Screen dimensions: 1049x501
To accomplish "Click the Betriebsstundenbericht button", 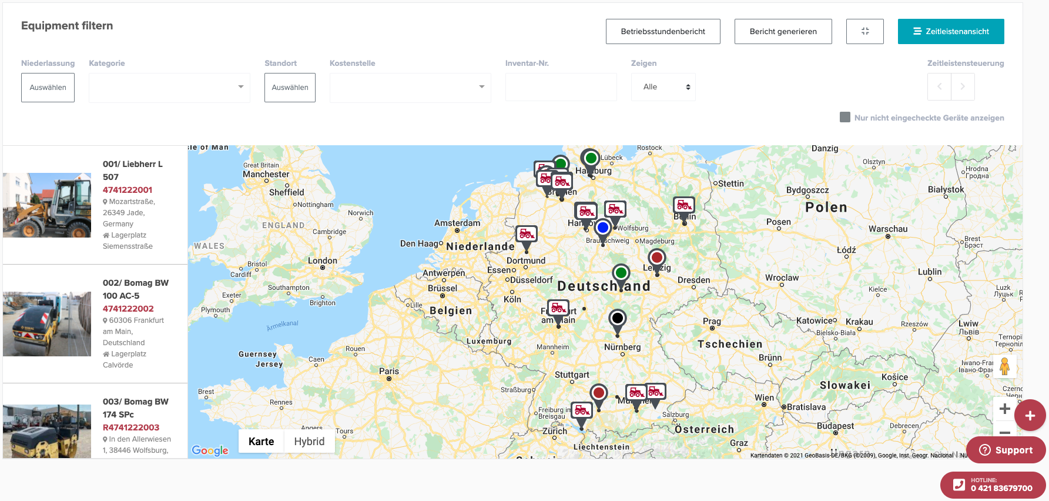I will click(663, 31).
